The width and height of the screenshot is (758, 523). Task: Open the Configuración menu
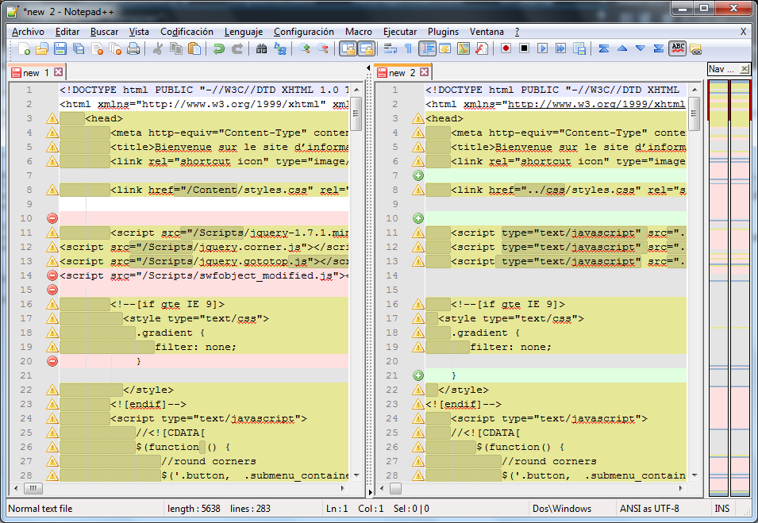(x=303, y=32)
